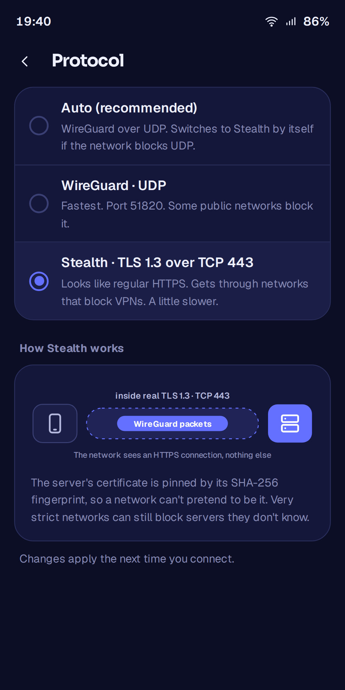The image size is (345, 690).
Task: Tap 'Changes apply the next time you connect' note
Action: 127,559
